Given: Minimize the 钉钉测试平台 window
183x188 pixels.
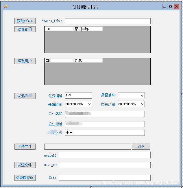Looking at the screenshot, I should [164, 7].
